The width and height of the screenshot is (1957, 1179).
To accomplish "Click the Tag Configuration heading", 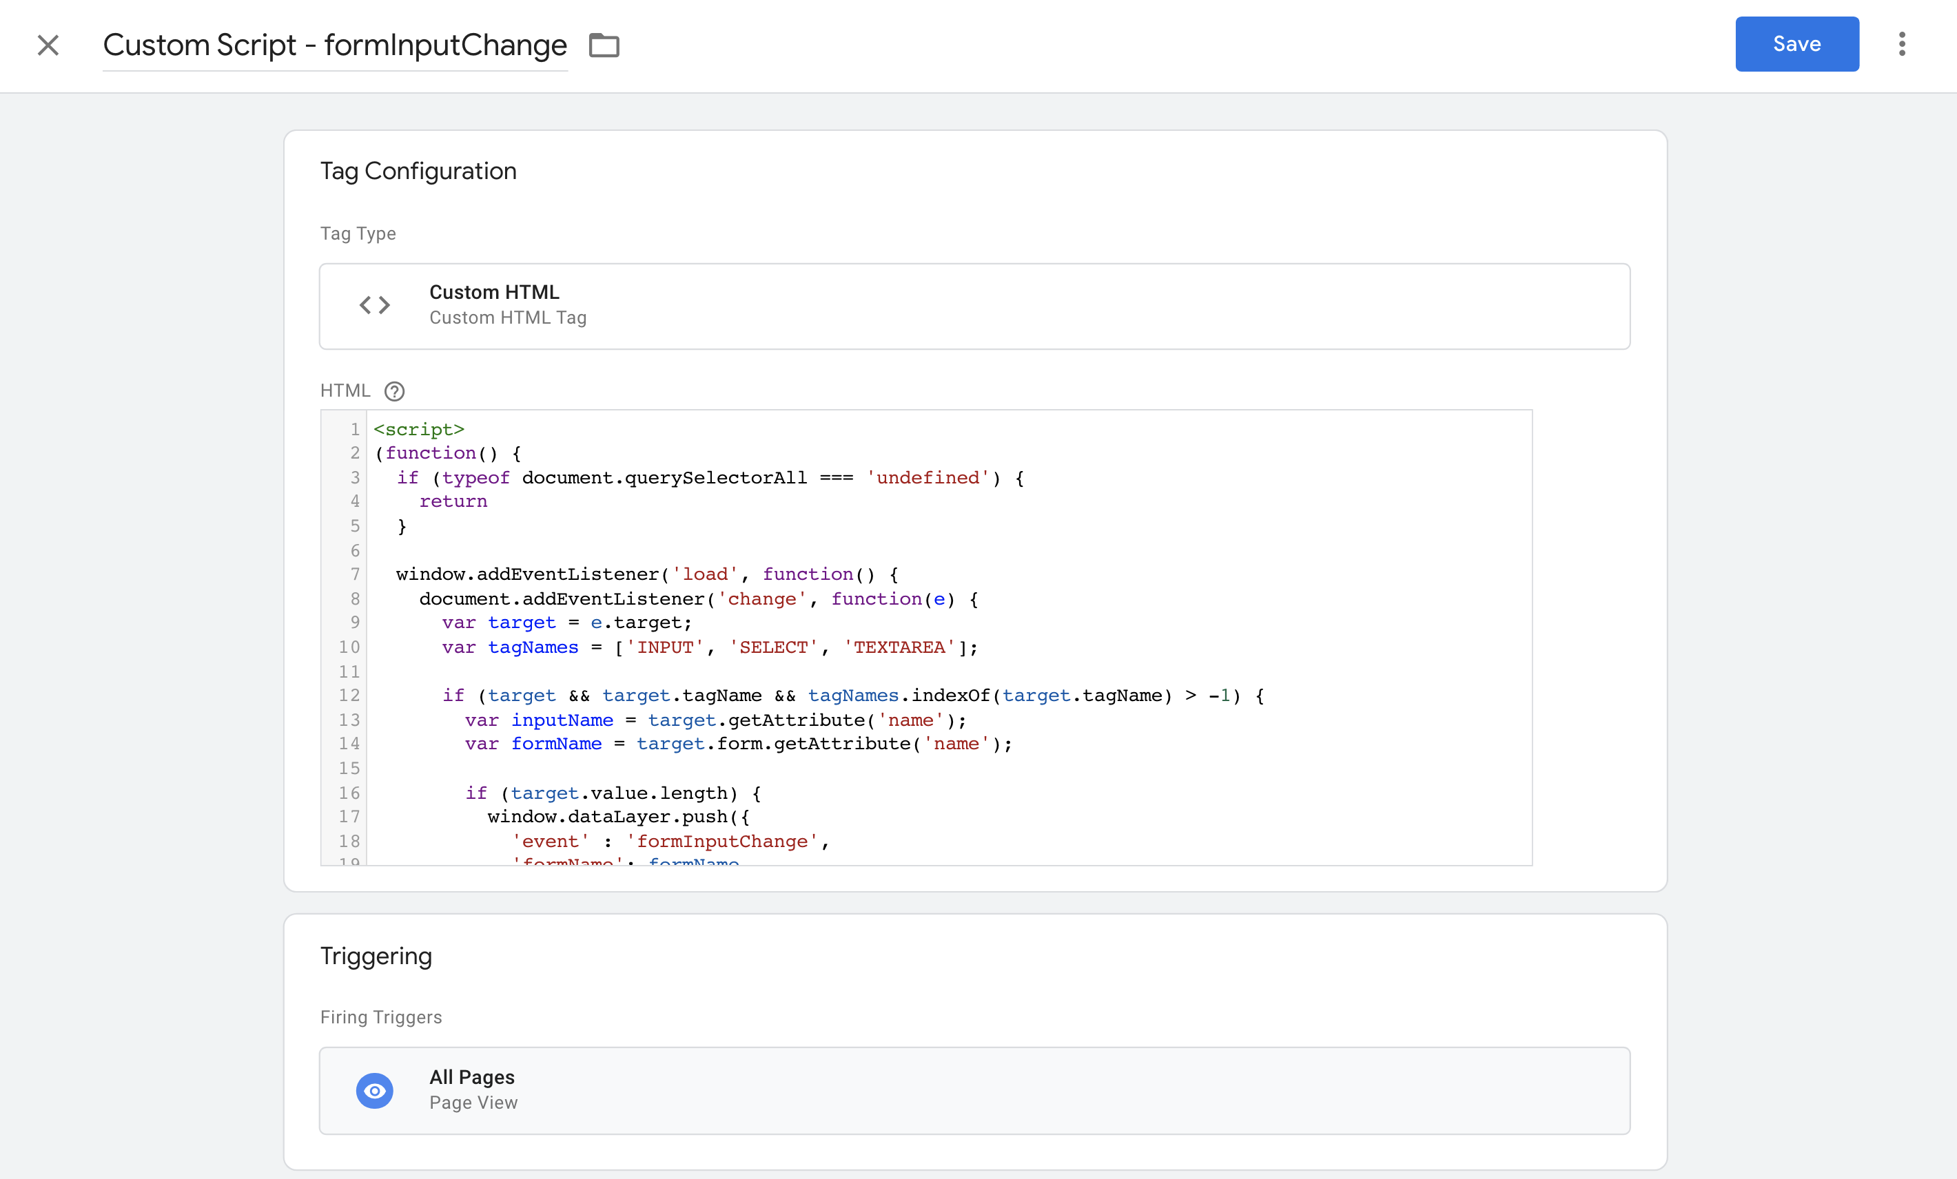I will pyautogui.click(x=418, y=171).
